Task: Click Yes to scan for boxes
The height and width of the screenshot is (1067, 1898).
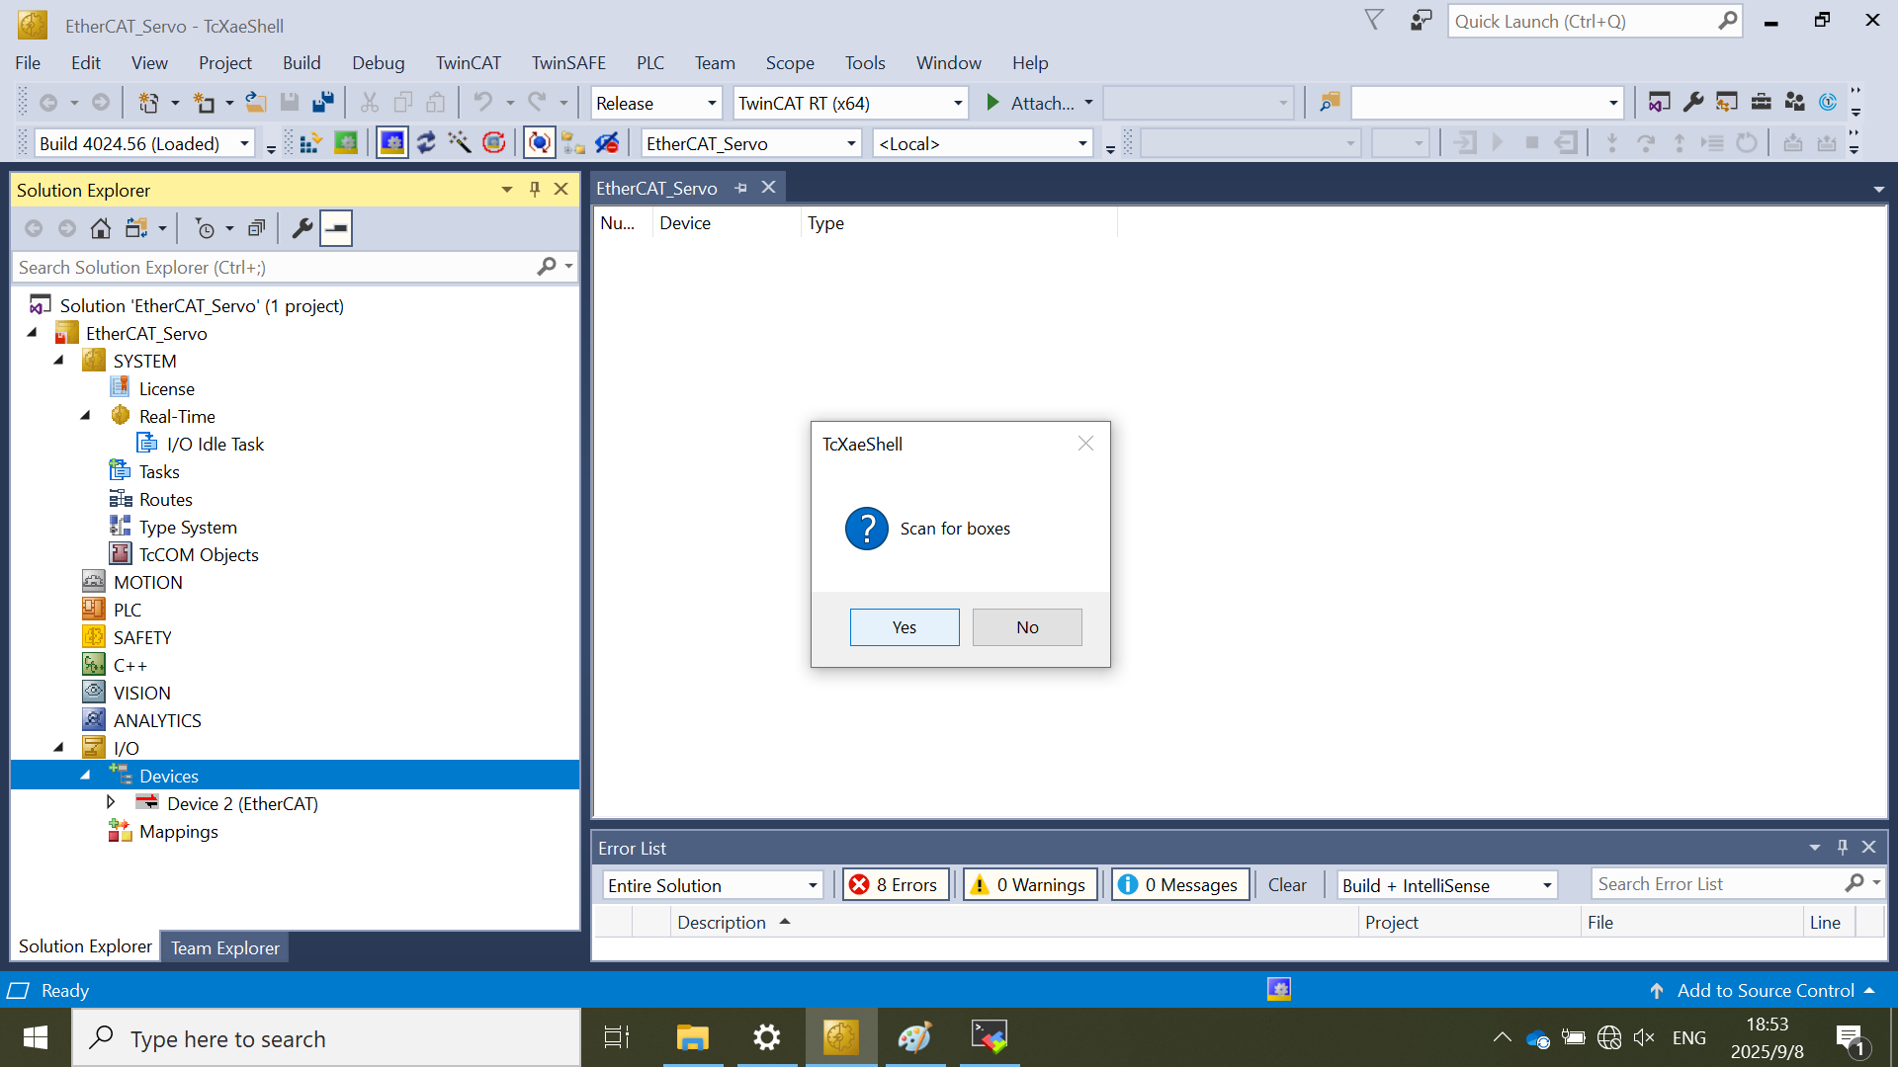Action: 904,627
